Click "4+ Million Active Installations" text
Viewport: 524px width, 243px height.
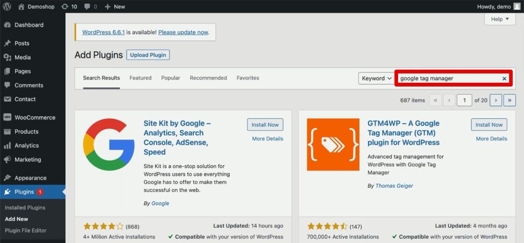click(119, 237)
